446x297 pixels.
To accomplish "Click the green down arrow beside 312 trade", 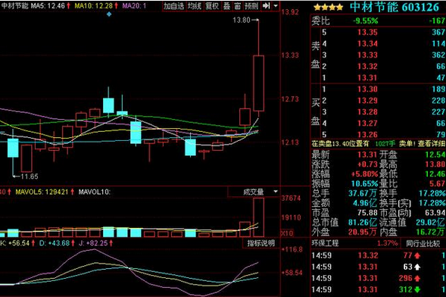I will pos(417,289).
